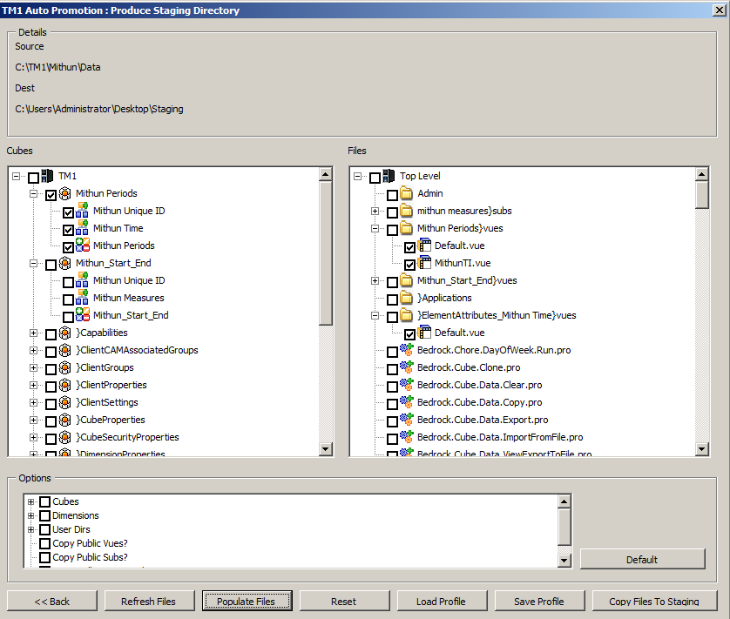Viewport: 730px width, 619px height.
Task: Expand the Cubes entry in Options
Action: tap(30, 501)
